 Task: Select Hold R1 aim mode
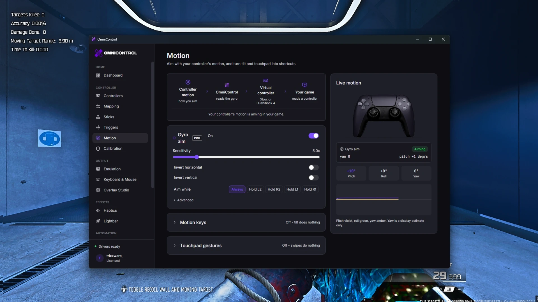[x=310, y=189]
